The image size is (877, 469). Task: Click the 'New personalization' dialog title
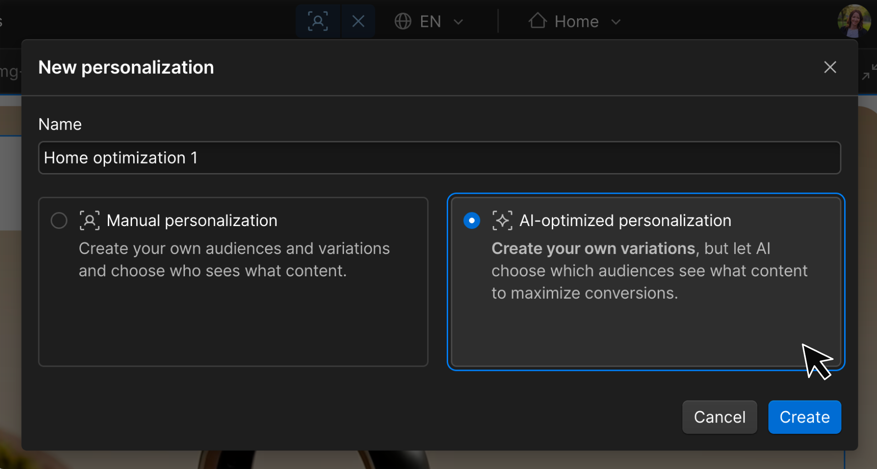click(x=126, y=67)
